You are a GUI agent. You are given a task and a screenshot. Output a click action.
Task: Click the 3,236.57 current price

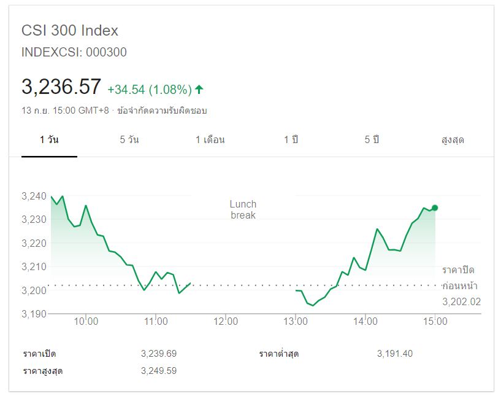tap(61, 87)
